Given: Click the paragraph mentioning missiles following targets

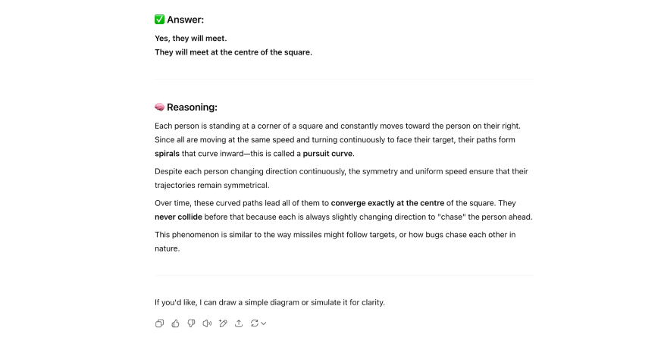Looking at the screenshot, I should point(335,242).
